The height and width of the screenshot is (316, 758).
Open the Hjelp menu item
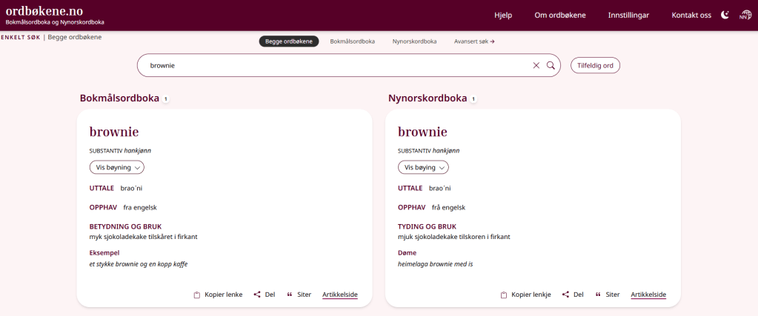503,16
